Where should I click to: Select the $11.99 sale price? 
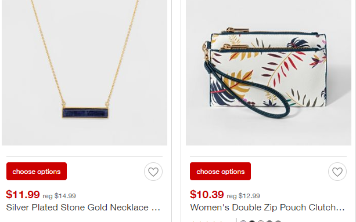(23, 194)
